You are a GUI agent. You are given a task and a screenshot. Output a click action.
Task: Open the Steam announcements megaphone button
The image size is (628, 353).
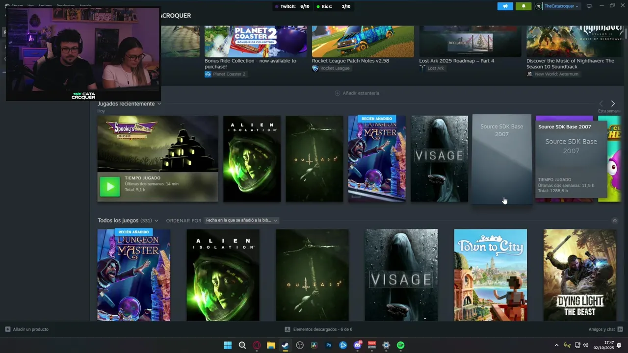point(505,6)
